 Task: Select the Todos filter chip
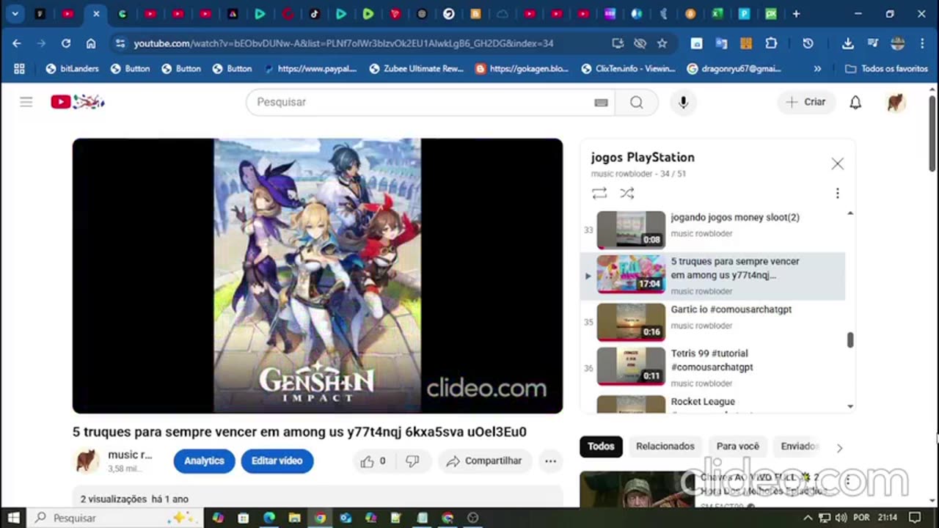tap(601, 446)
